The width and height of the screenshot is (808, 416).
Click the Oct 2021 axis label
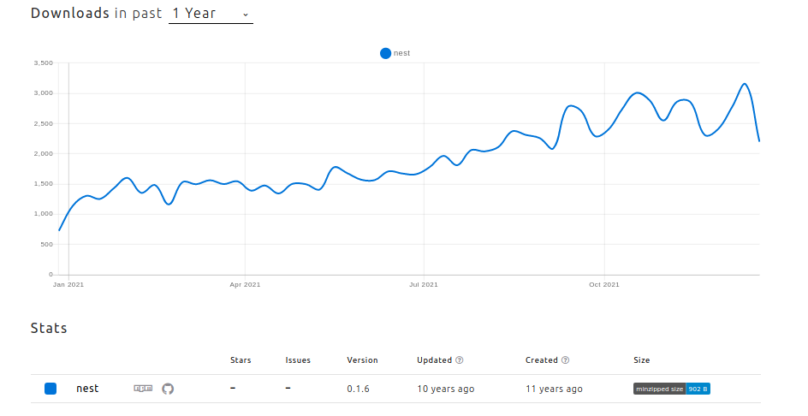[x=604, y=284]
